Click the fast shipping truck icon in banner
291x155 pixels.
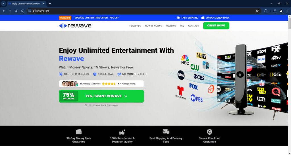pos(178,18)
